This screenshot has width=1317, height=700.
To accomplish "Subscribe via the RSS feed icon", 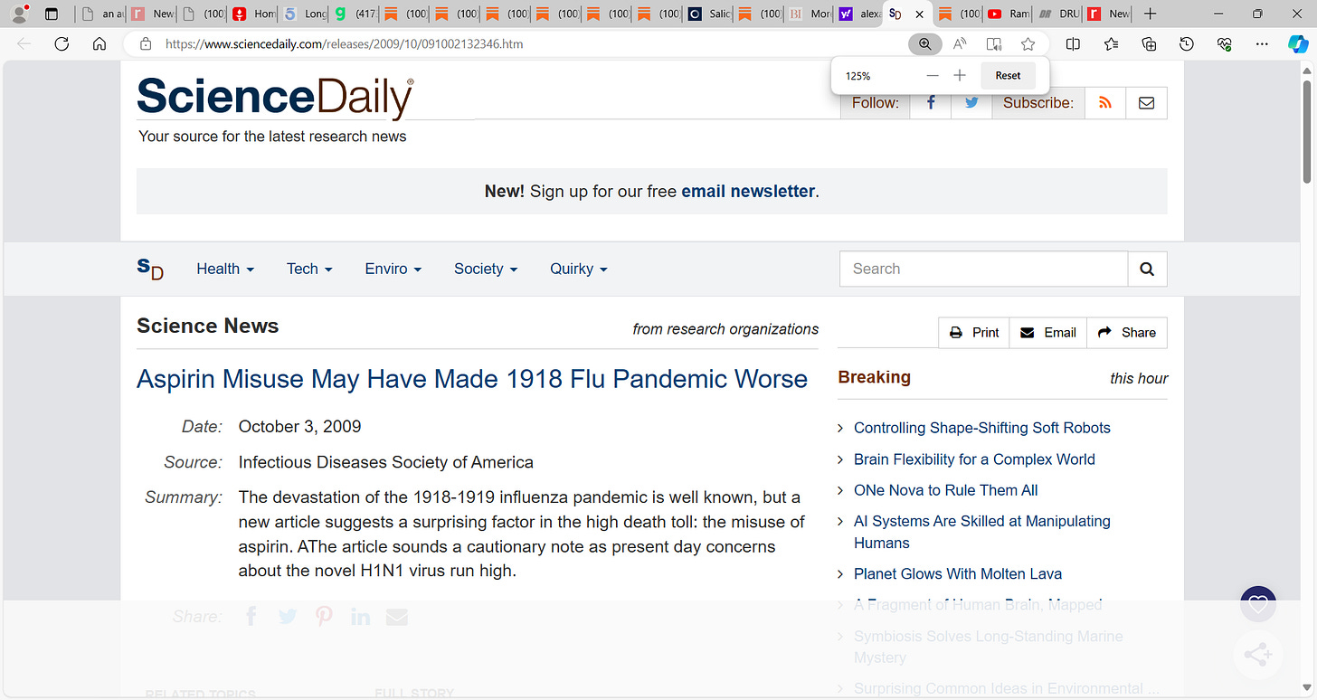I will (1104, 103).
